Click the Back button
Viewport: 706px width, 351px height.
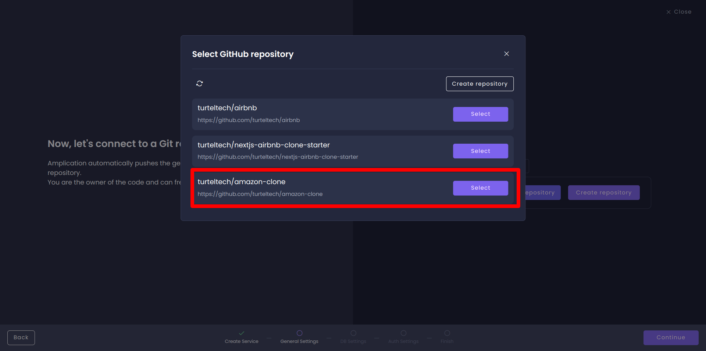(x=21, y=337)
